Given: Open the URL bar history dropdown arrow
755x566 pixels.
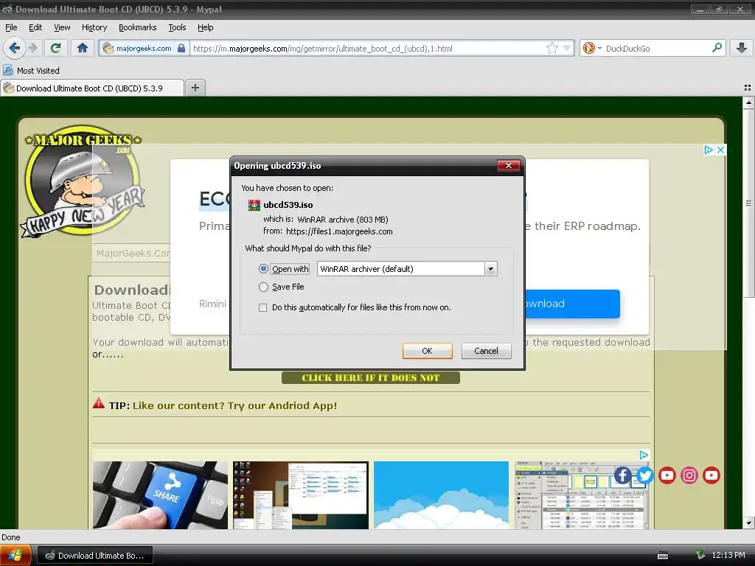Looking at the screenshot, I should pyautogui.click(x=567, y=48).
